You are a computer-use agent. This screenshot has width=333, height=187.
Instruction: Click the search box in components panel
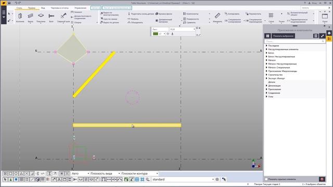pos(294,41)
